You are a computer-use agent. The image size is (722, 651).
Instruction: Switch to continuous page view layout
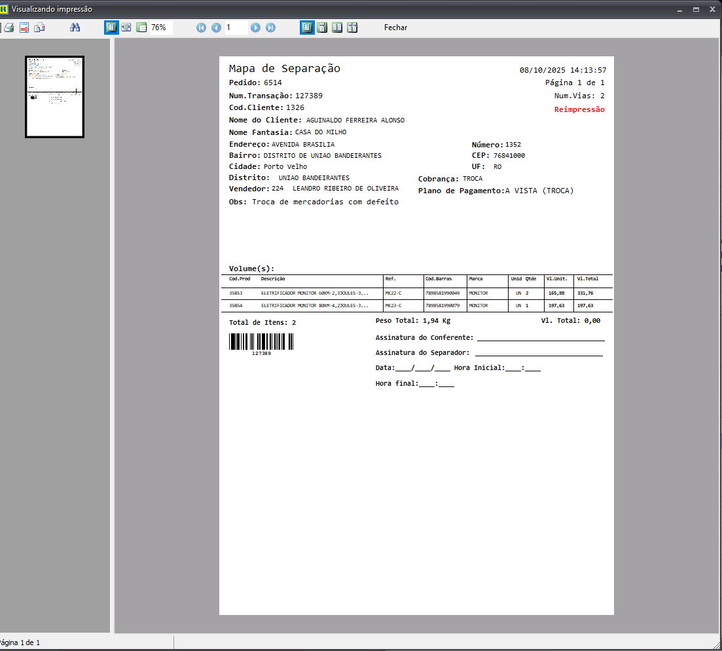point(322,28)
